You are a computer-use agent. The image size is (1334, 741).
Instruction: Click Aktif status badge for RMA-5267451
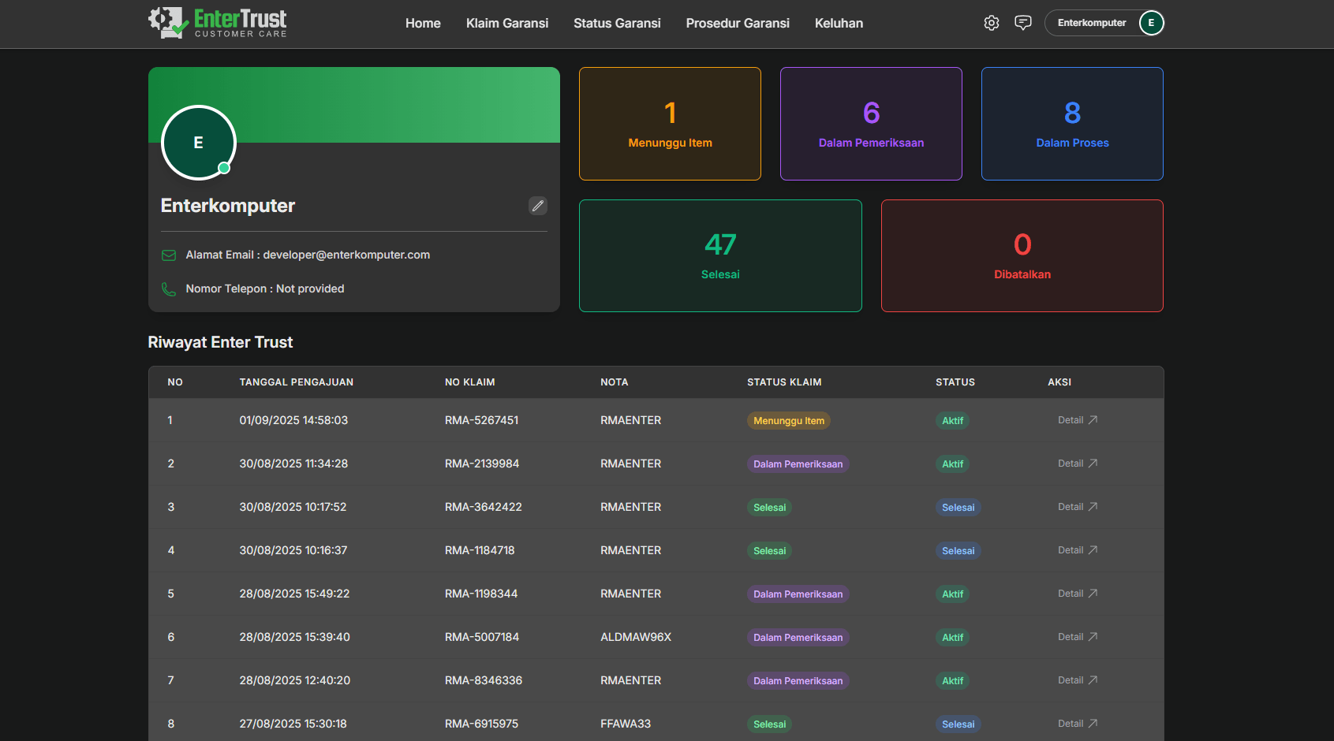tap(952, 421)
